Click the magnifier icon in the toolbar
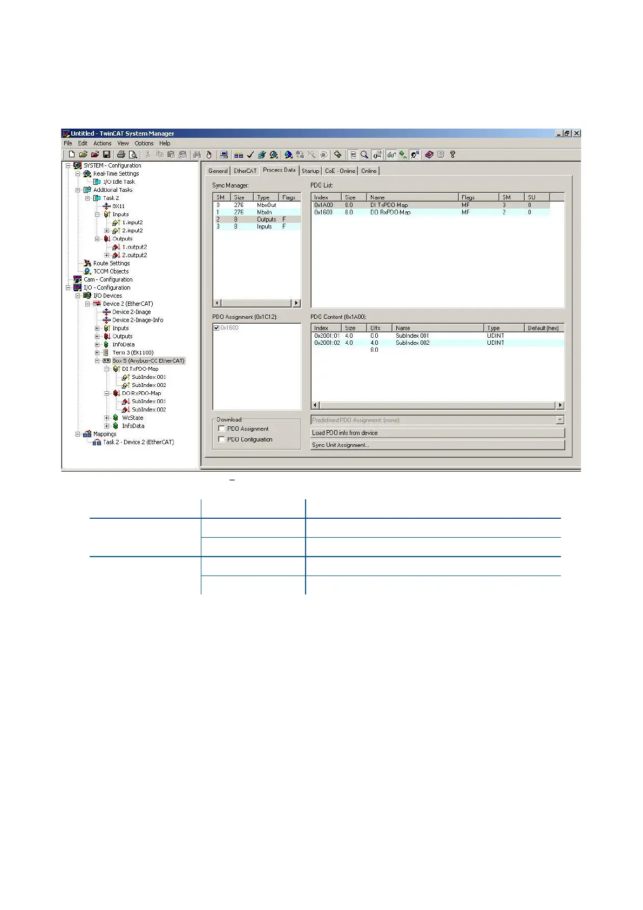 (365, 155)
